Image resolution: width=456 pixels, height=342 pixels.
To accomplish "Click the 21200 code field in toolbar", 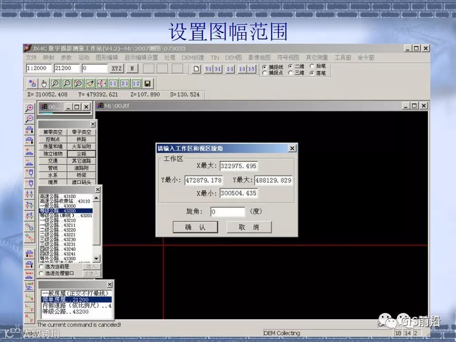I will tap(66, 68).
